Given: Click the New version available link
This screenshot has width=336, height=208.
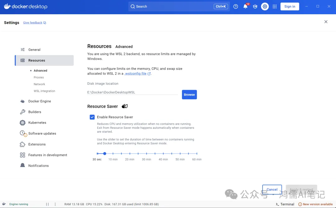Looking at the screenshot, I should click(318, 204).
